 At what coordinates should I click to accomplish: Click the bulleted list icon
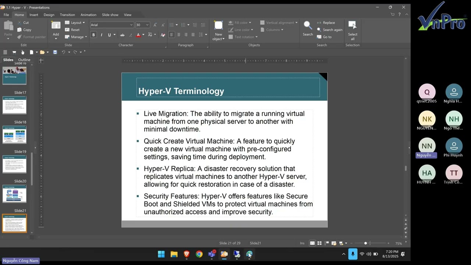(171, 25)
